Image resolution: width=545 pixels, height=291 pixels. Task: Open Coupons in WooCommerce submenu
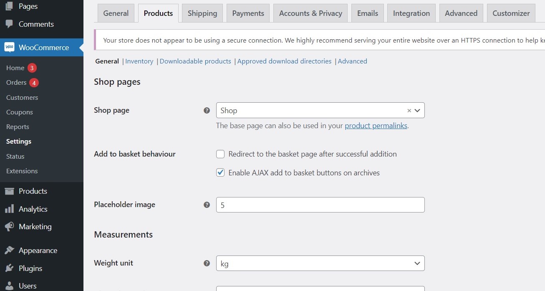pyautogui.click(x=20, y=112)
